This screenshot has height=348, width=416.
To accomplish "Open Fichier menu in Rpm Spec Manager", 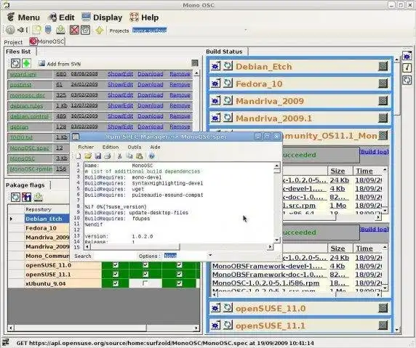I will point(86,147).
